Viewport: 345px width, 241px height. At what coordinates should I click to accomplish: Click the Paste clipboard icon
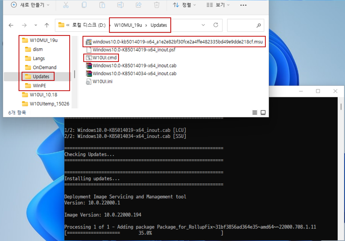[x=102, y=5]
